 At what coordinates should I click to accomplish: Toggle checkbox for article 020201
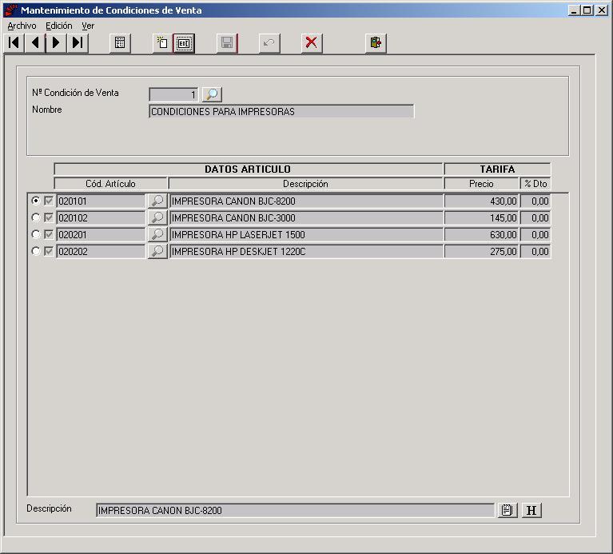[x=49, y=234]
